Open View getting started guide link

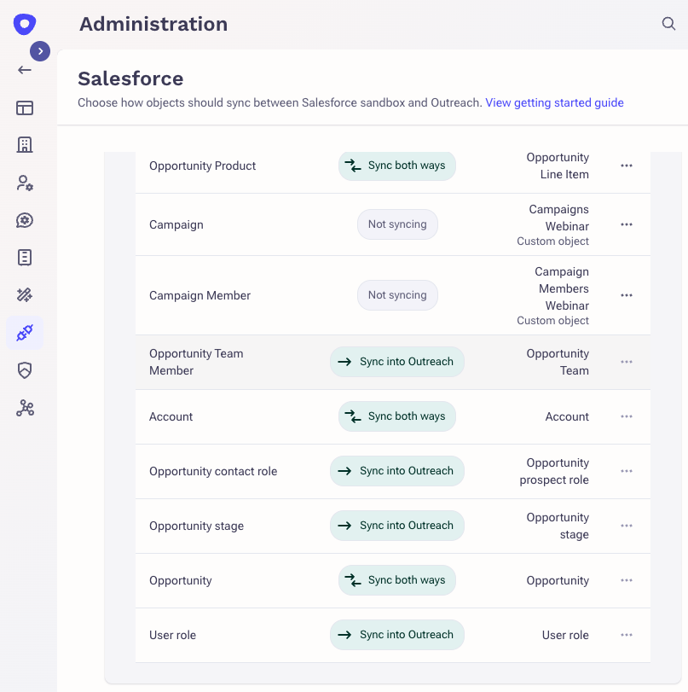pos(554,103)
